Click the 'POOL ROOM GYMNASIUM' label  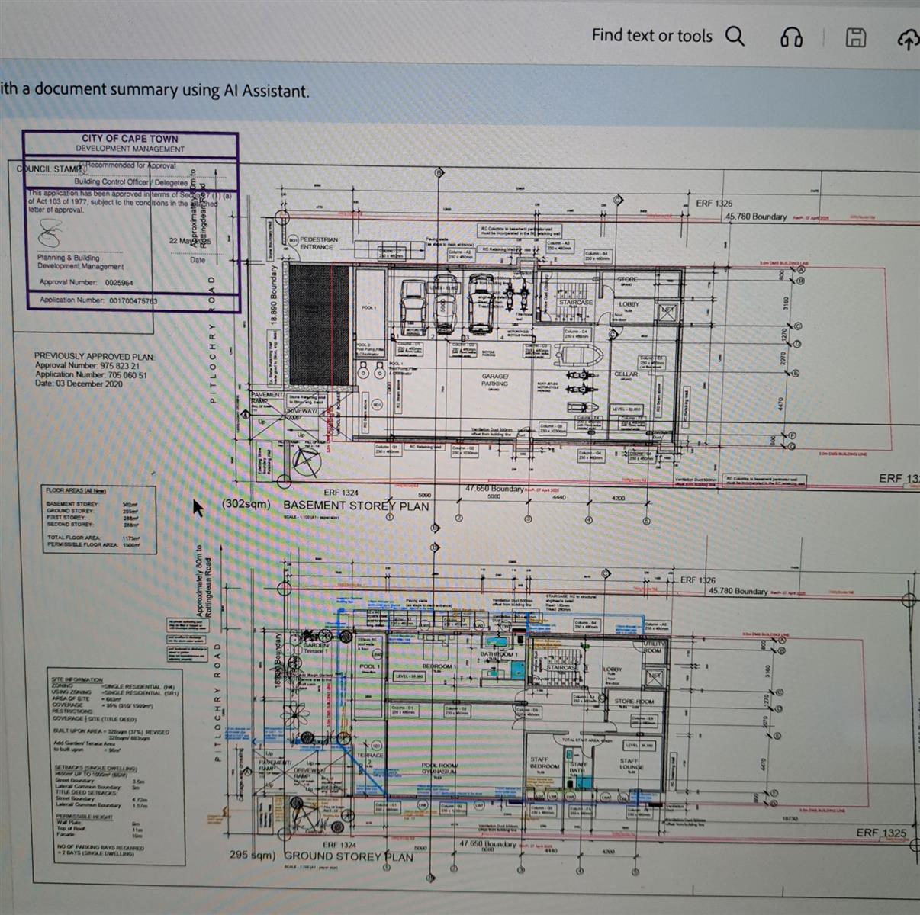coord(439,769)
